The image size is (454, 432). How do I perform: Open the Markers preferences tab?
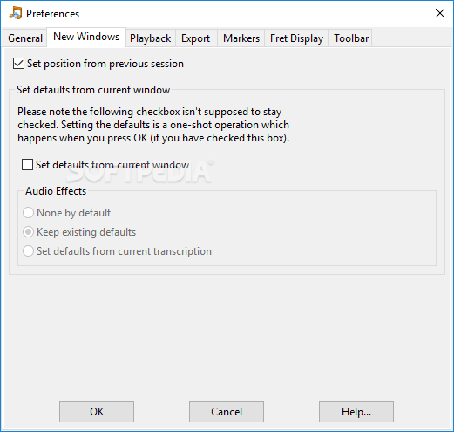pos(241,38)
